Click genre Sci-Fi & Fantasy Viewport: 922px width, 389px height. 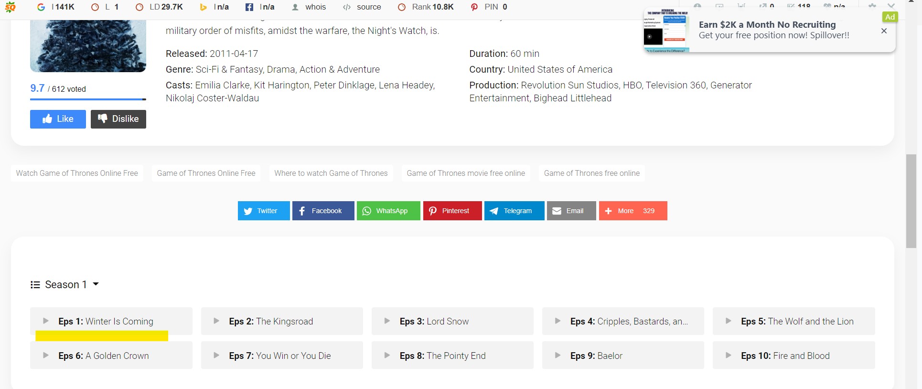tap(229, 69)
